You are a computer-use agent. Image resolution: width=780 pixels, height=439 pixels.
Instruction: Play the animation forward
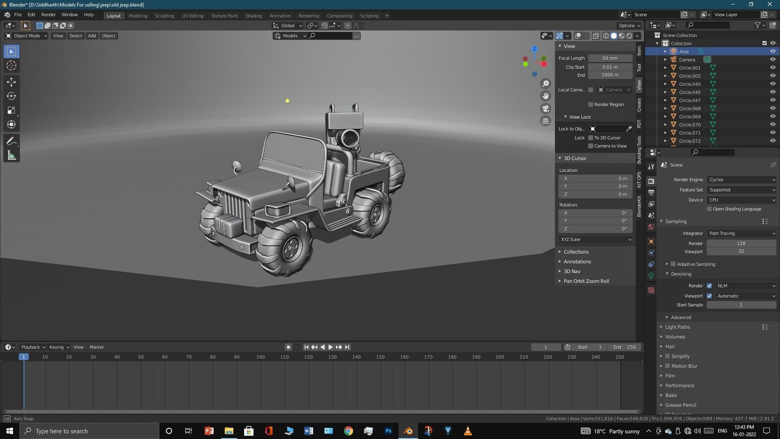(330, 347)
